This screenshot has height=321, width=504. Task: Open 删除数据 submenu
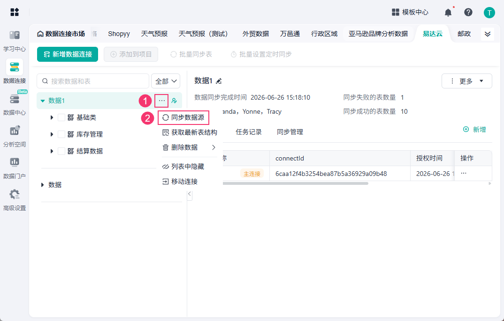click(x=189, y=147)
